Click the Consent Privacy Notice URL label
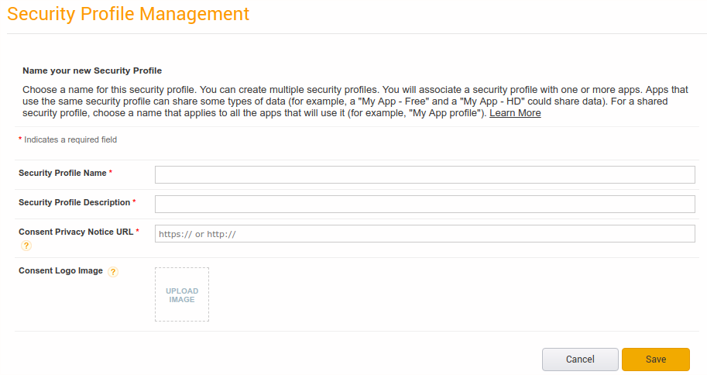The height and width of the screenshot is (375, 707). tap(76, 232)
